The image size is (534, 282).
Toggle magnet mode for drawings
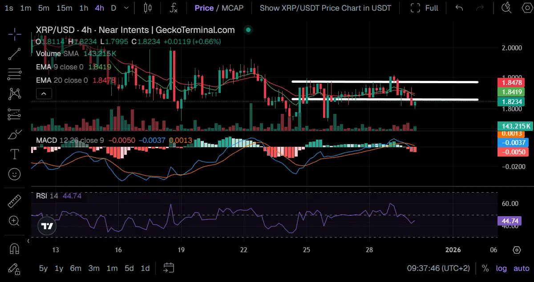15,248
